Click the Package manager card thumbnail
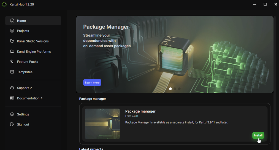This screenshot has width=279, height=150. point(102,124)
